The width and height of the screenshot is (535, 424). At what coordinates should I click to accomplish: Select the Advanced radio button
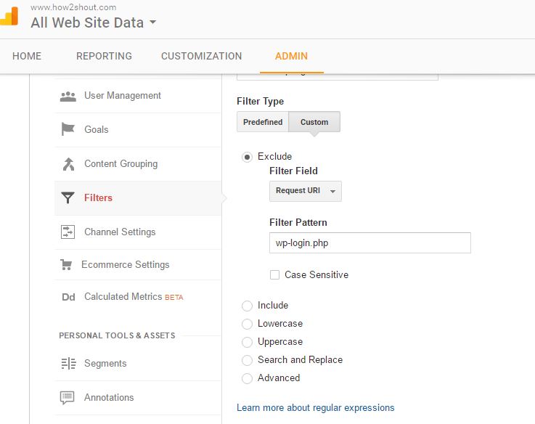pos(247,378)
